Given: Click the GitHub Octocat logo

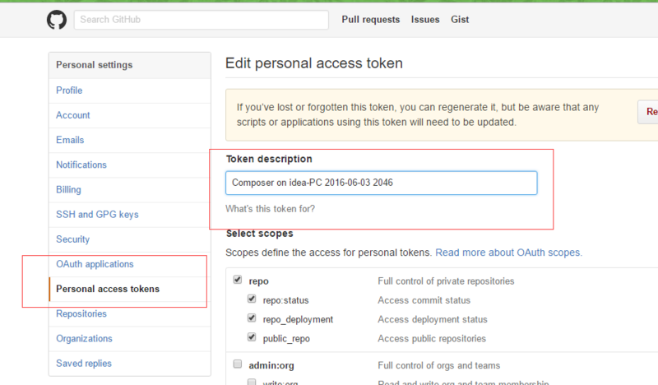Looking at the screenshot, I should tap(56, 20).
